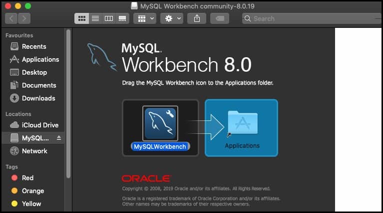
Task: Open Network in the sidebar
Action: pyautogui.click(x=33, y=151)
